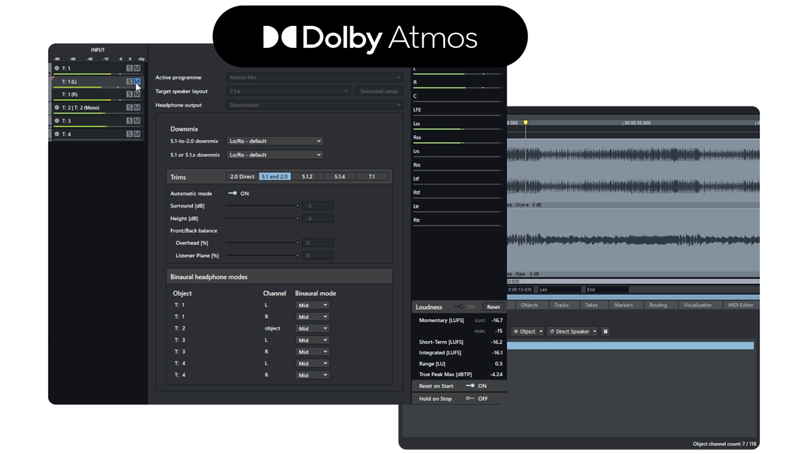Select the 5.1 and 2.0 trims tab
Image resolution: width=808 pixels, height=454 pixels.
[275, 177]
